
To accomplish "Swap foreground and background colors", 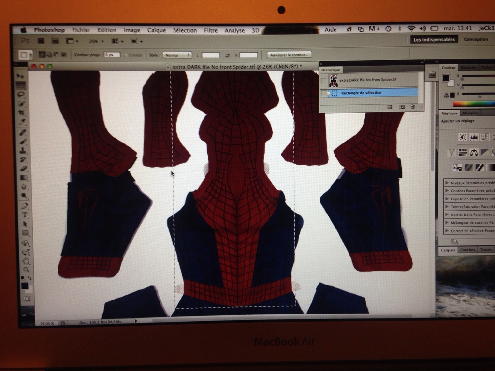I will coord(29,278).
